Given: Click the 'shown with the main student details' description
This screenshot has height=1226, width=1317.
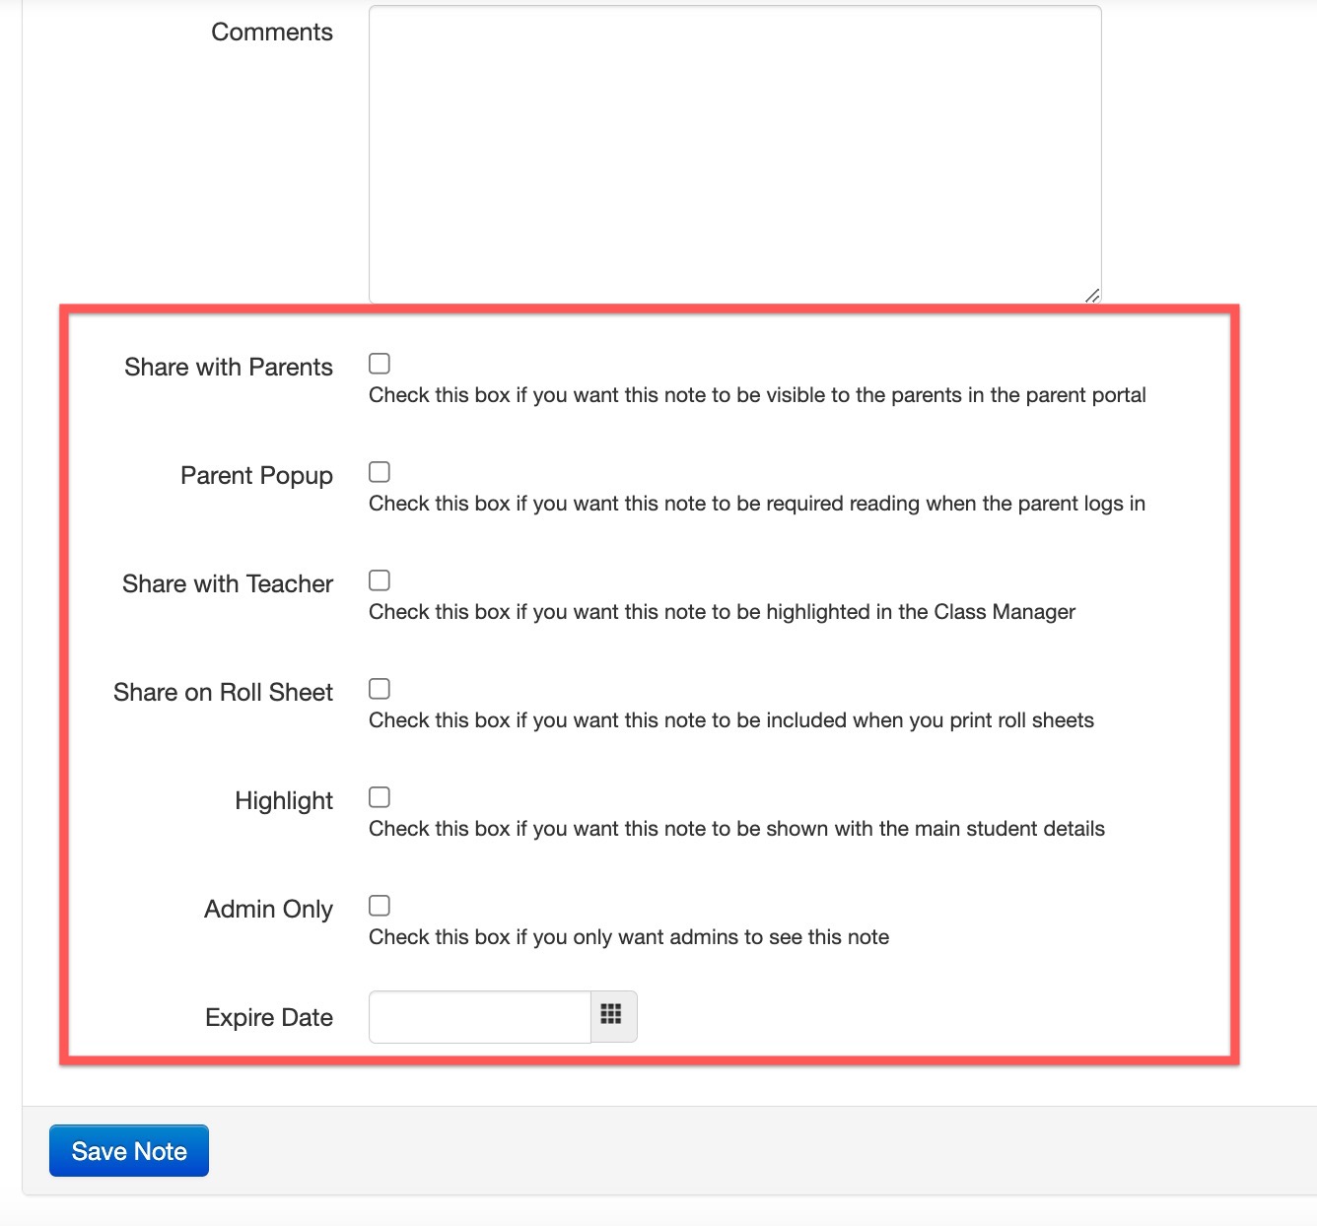Looking at the screenshot, I should (736, 829).
